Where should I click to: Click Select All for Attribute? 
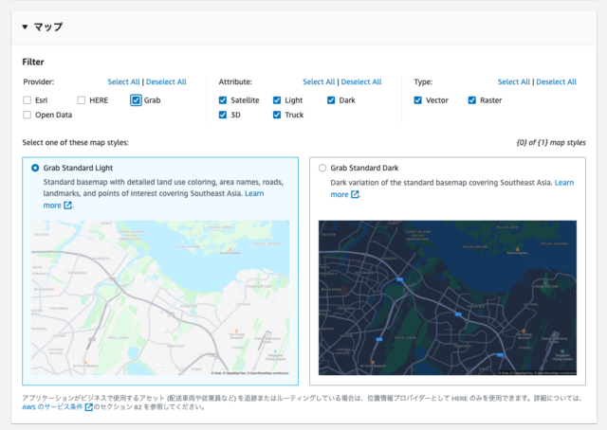[319, 82]
